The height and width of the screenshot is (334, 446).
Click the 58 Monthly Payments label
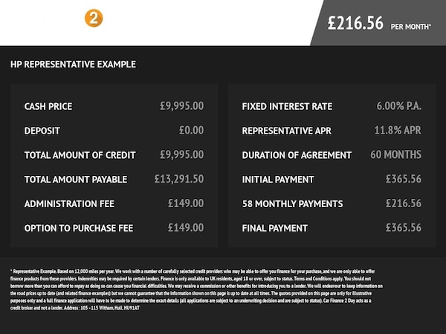tap(292, 203)
